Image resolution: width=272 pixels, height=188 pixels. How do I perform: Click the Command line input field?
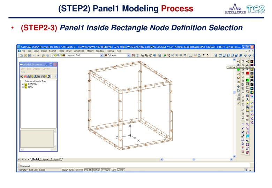(x=135, y=165)
